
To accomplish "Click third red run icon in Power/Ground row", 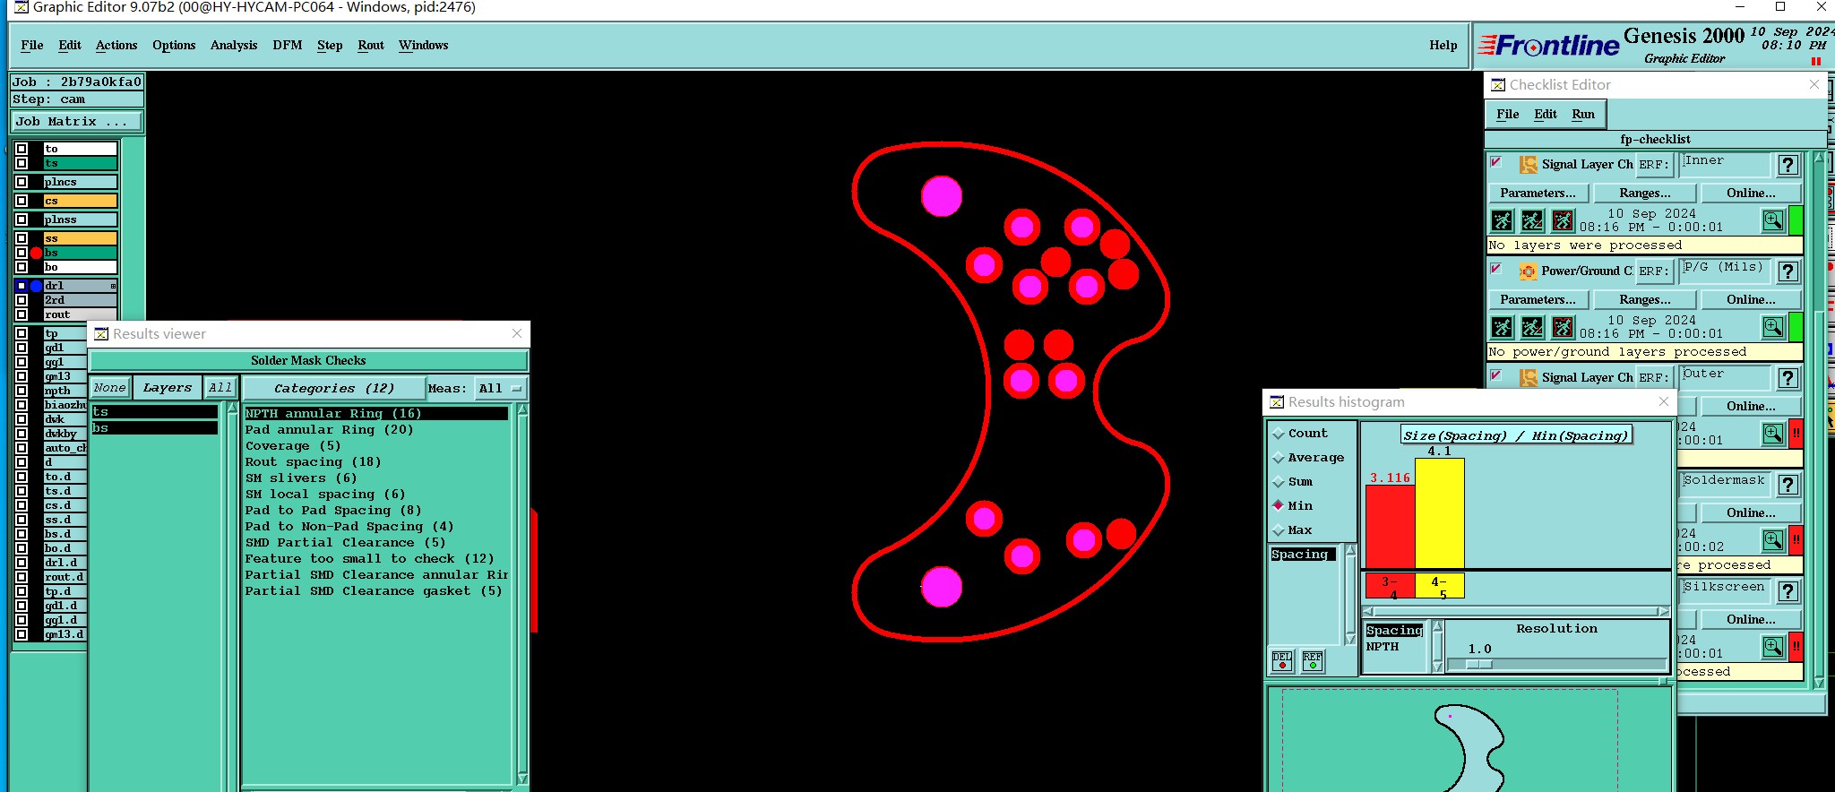I will 1563,327.
